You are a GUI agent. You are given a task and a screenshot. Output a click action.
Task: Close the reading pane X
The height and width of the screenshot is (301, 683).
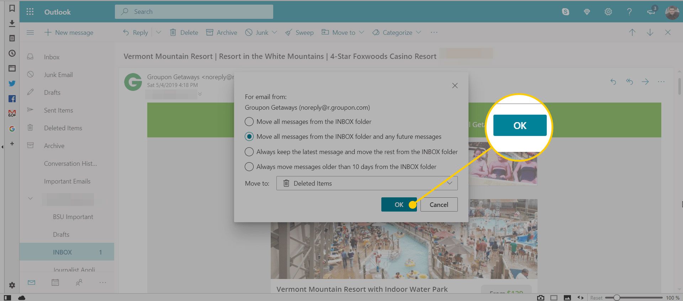pos(668,32)
